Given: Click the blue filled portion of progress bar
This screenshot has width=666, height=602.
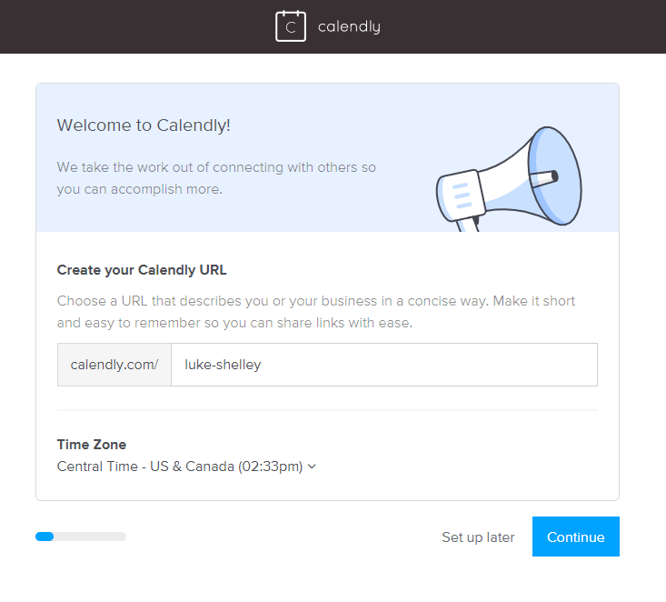Looking at the screenshot, I should pyautogui.click(x=45, y=537).
